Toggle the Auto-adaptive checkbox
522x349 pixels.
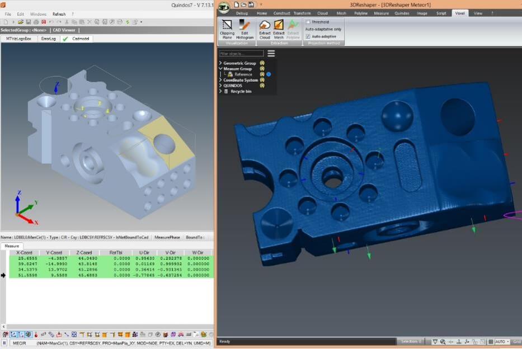[x=308, y=36]
